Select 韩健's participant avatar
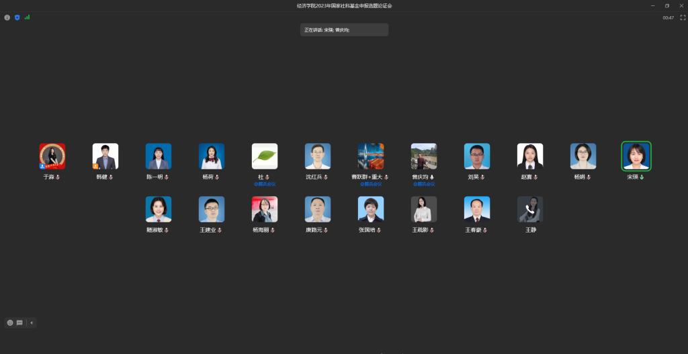This screenshot has width=688, height=354. (105, 156)
